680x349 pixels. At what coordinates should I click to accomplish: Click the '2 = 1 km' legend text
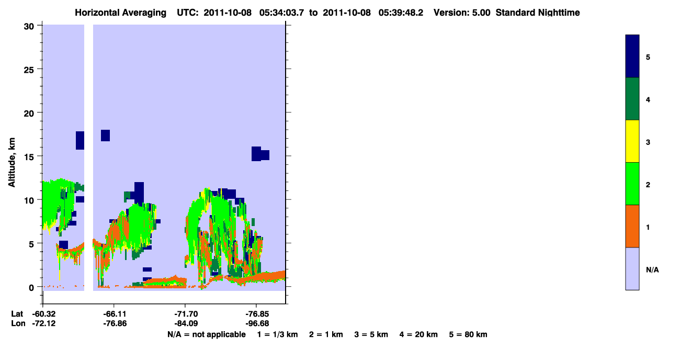326,334
